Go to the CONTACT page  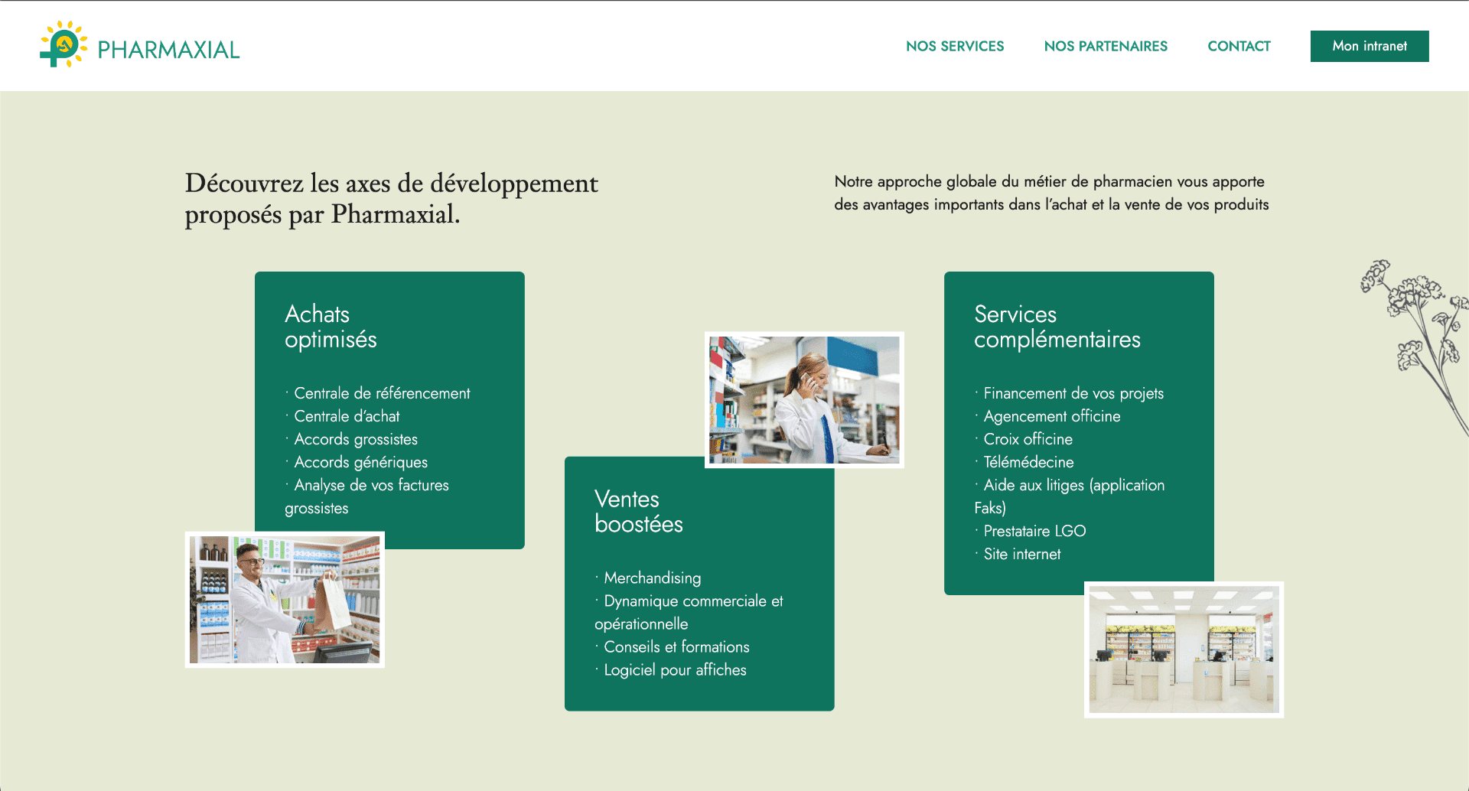click(x=1239, y=46)
